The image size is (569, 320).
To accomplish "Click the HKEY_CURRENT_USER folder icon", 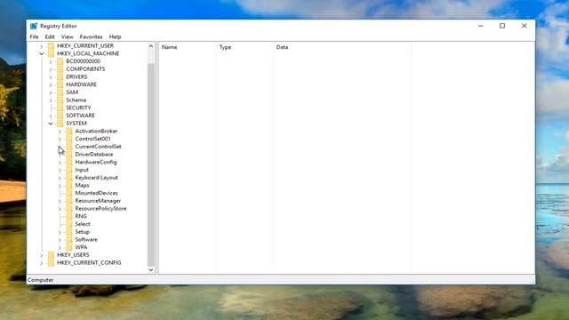I will coord(51,45).
